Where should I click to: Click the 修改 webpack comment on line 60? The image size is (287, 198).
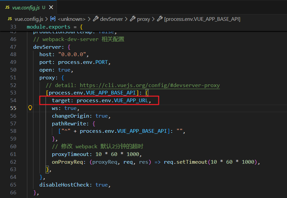tap(98, 147)
